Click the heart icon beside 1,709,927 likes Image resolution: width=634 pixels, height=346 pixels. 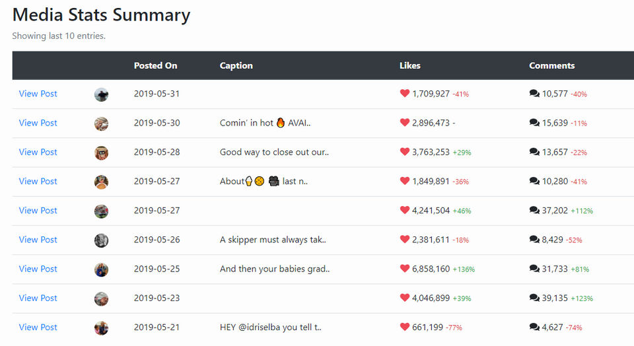pyautogui.click(x=405, y=94)
